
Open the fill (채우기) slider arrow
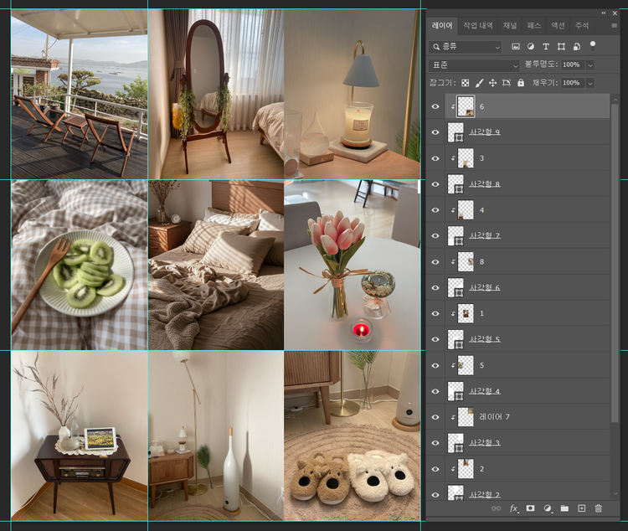[x=590, y=84]
